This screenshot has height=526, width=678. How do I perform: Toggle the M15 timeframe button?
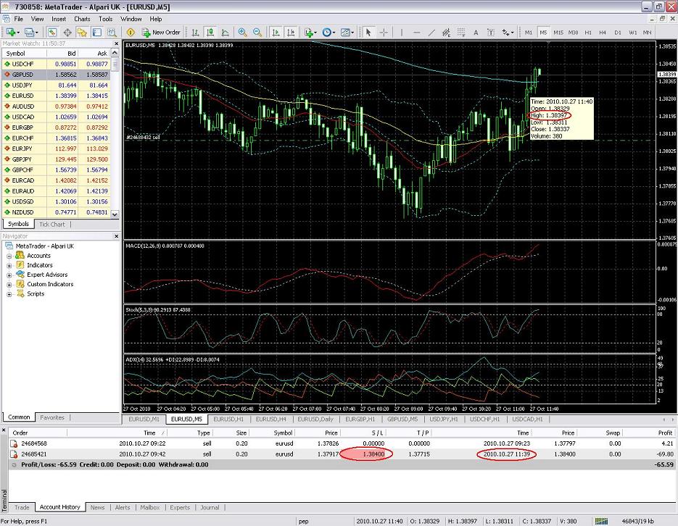558,33
